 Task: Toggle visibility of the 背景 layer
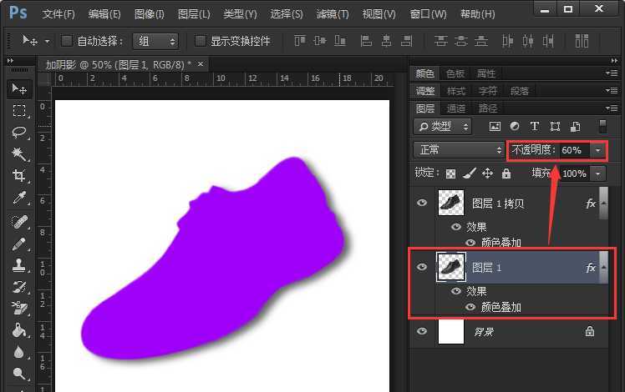422,331
